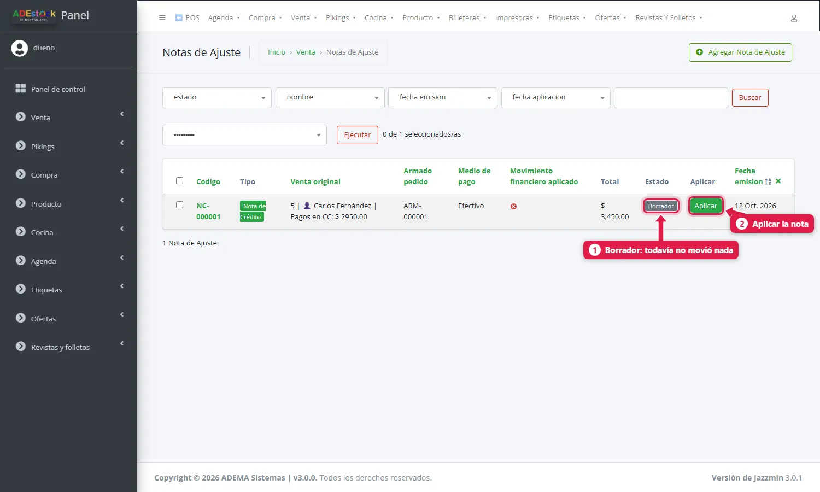Click the Agregar Nota de Ajuste button

click(x=740, y=52)
